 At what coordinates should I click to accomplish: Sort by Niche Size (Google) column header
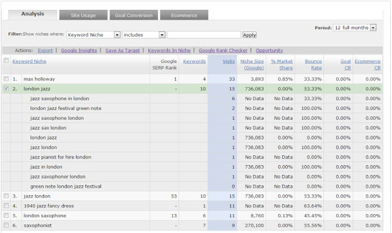point(252,65)
